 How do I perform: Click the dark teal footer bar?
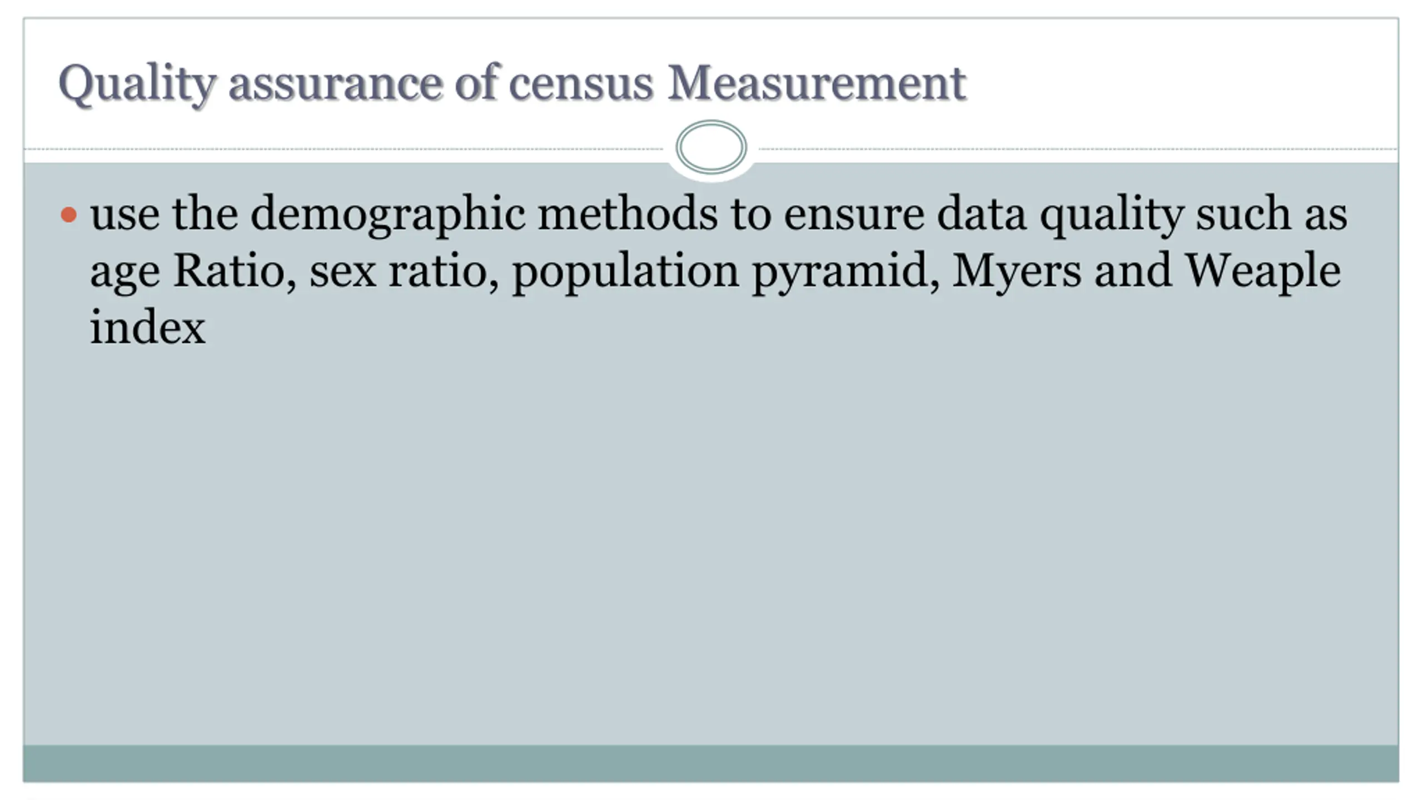pyautogui.click(x=711, y=763)
